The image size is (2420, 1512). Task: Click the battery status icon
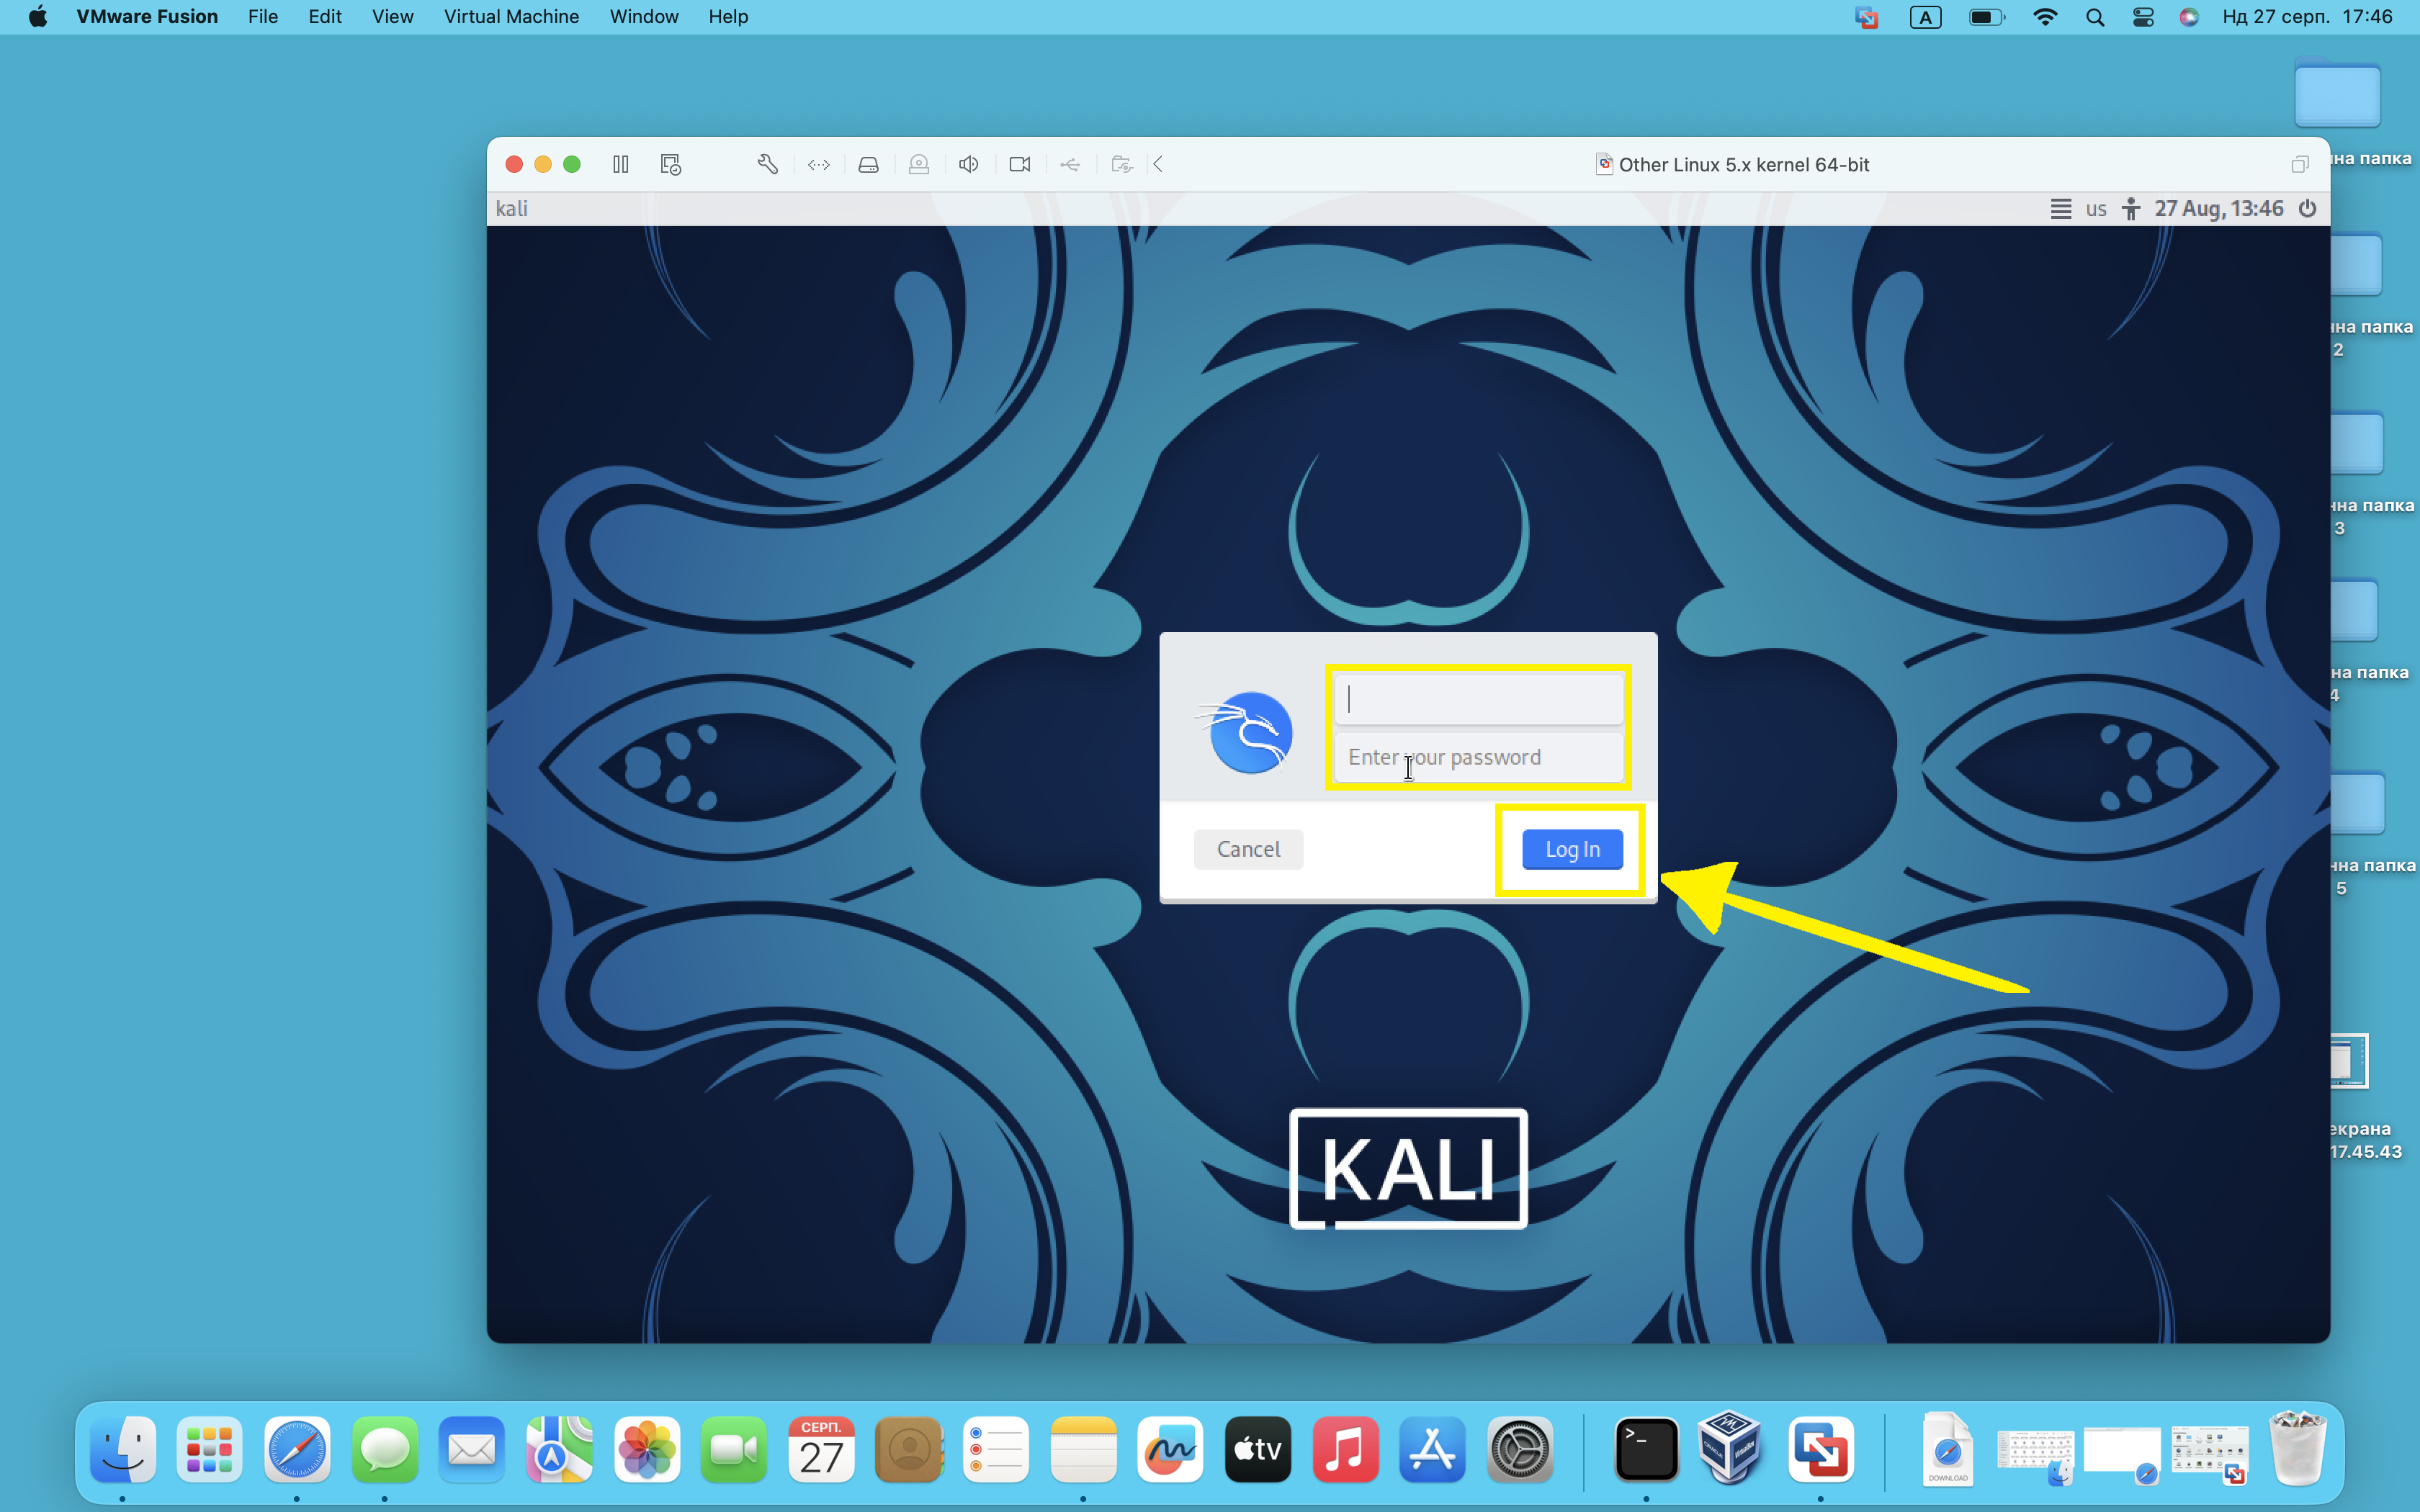click(1987, 17)
